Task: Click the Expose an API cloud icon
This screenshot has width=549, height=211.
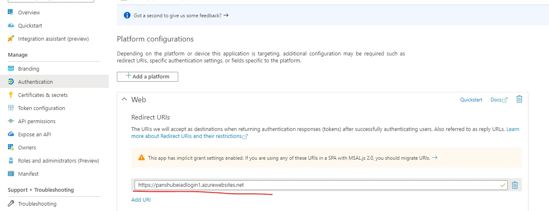Action: click(x=11, y=134)
